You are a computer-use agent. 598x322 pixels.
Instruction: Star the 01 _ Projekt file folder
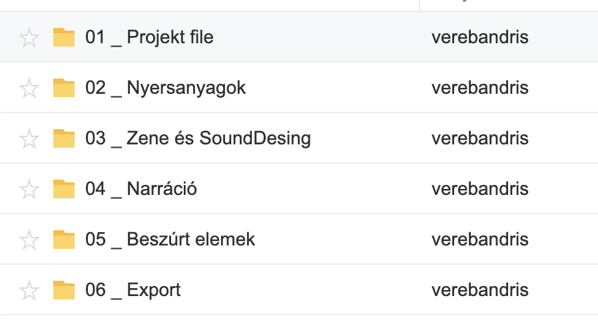29,37
